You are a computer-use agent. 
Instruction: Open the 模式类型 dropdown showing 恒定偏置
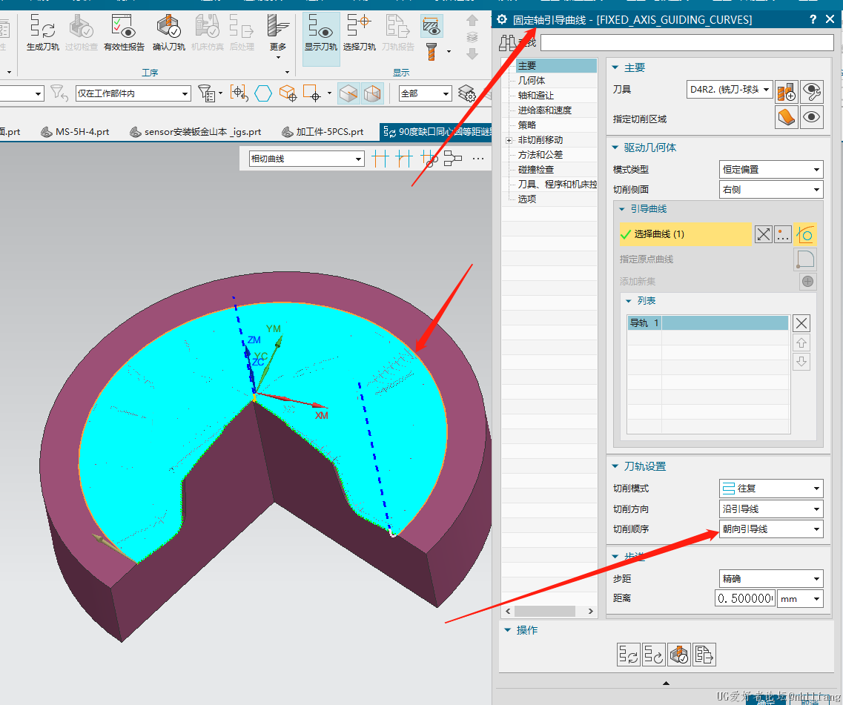(x=771, y=170)
